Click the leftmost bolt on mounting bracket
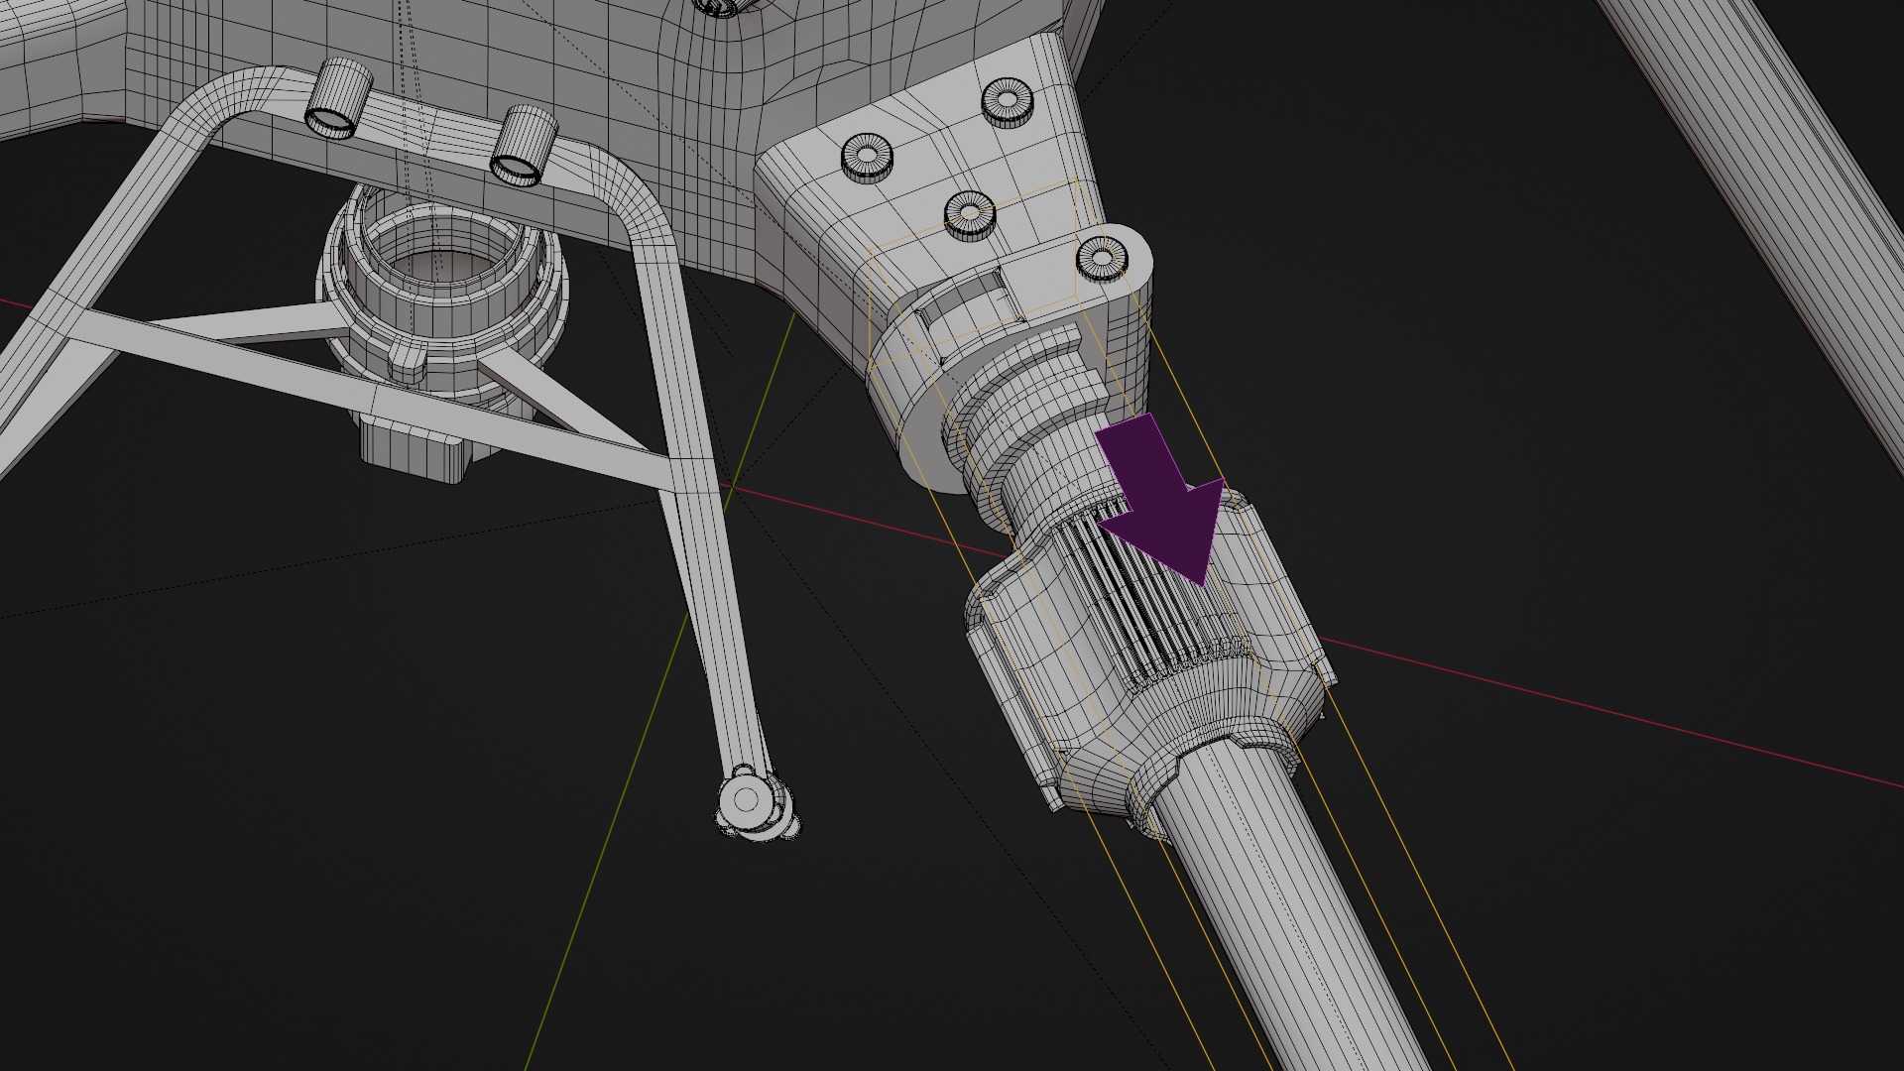Viewport: 1904px width, 1071px height. 867,157
